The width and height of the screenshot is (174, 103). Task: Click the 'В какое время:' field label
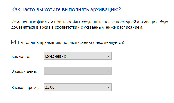coord(25,88)
